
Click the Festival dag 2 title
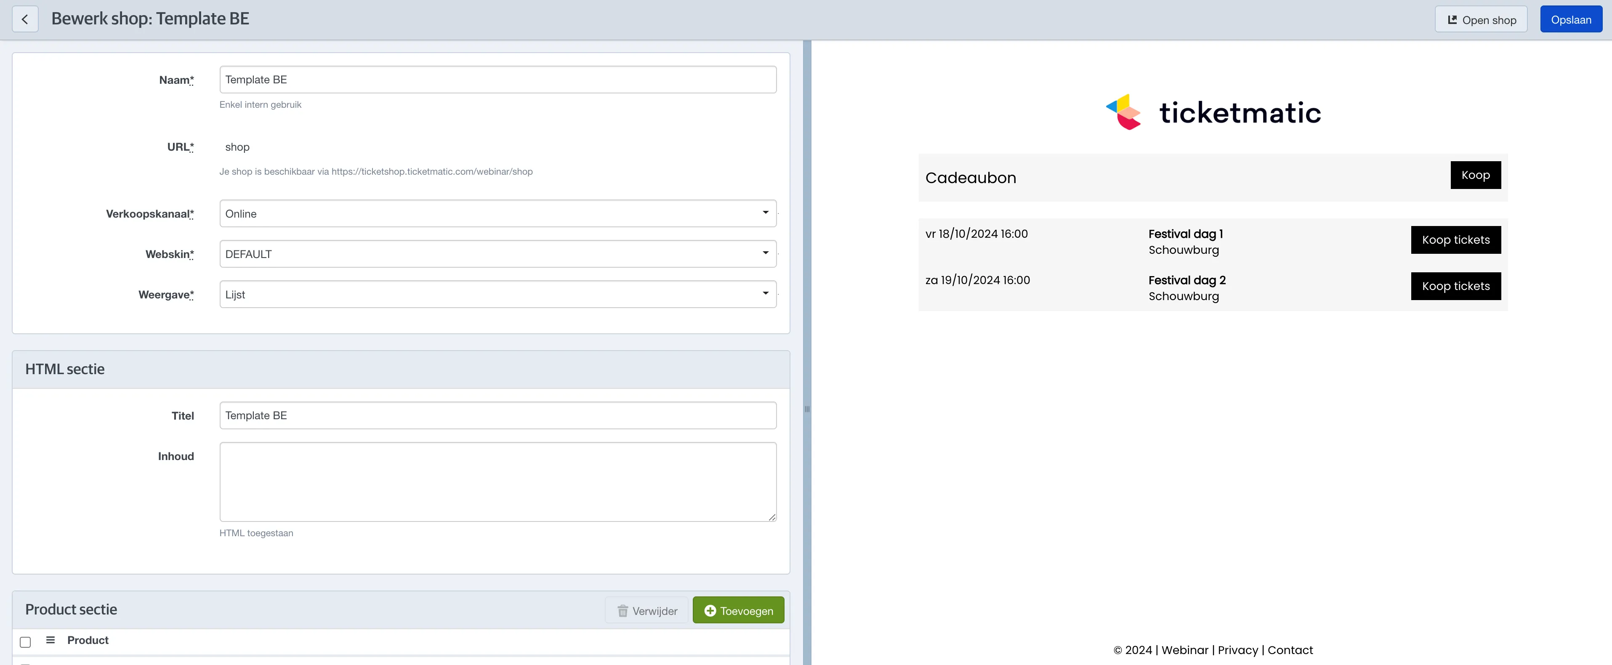tap(1186, 280)
